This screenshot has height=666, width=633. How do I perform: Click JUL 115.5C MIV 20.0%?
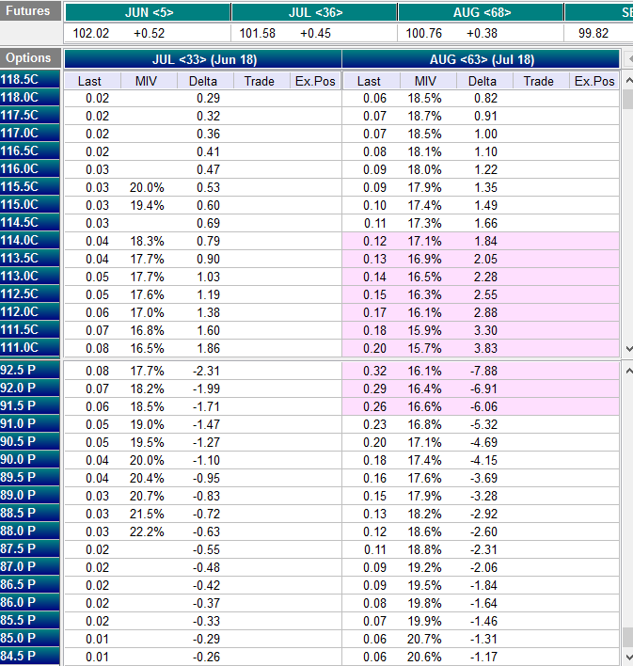(147, 187)
